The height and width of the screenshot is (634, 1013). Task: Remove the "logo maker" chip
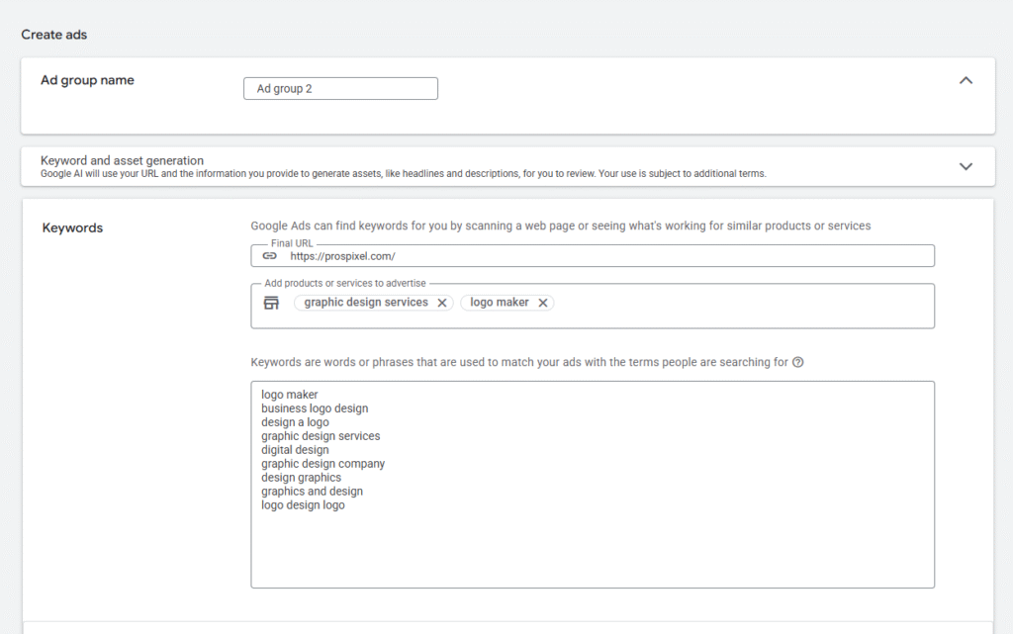[543, 303]
